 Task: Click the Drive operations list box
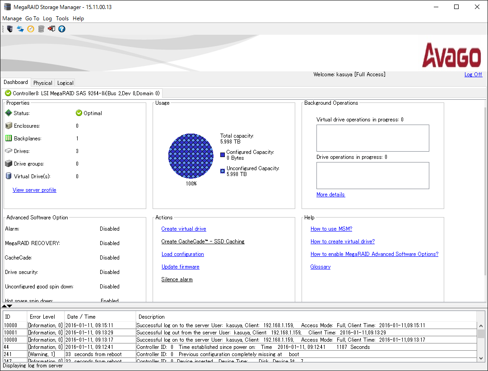coord(373,176)
